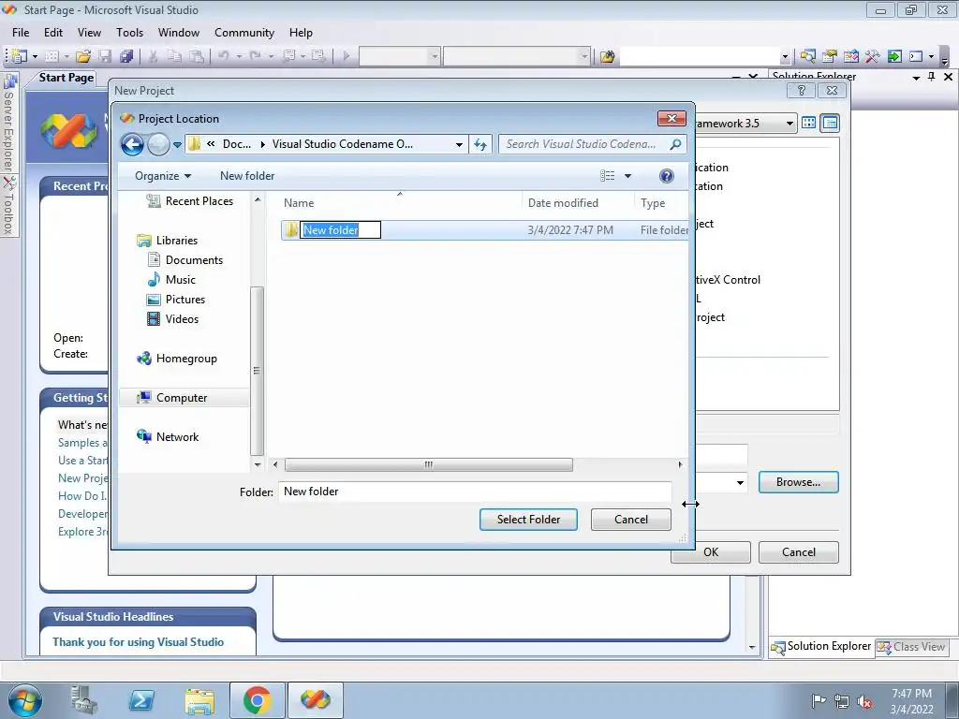959x719 pixels.
Task: Cancel the Project Location dialog
Action: [630, 520]
